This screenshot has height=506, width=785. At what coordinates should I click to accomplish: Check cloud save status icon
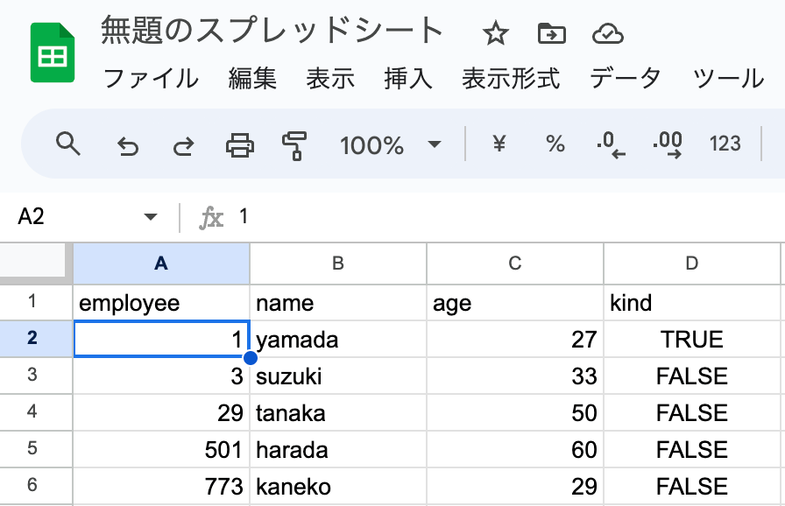(x=608, y=34)
